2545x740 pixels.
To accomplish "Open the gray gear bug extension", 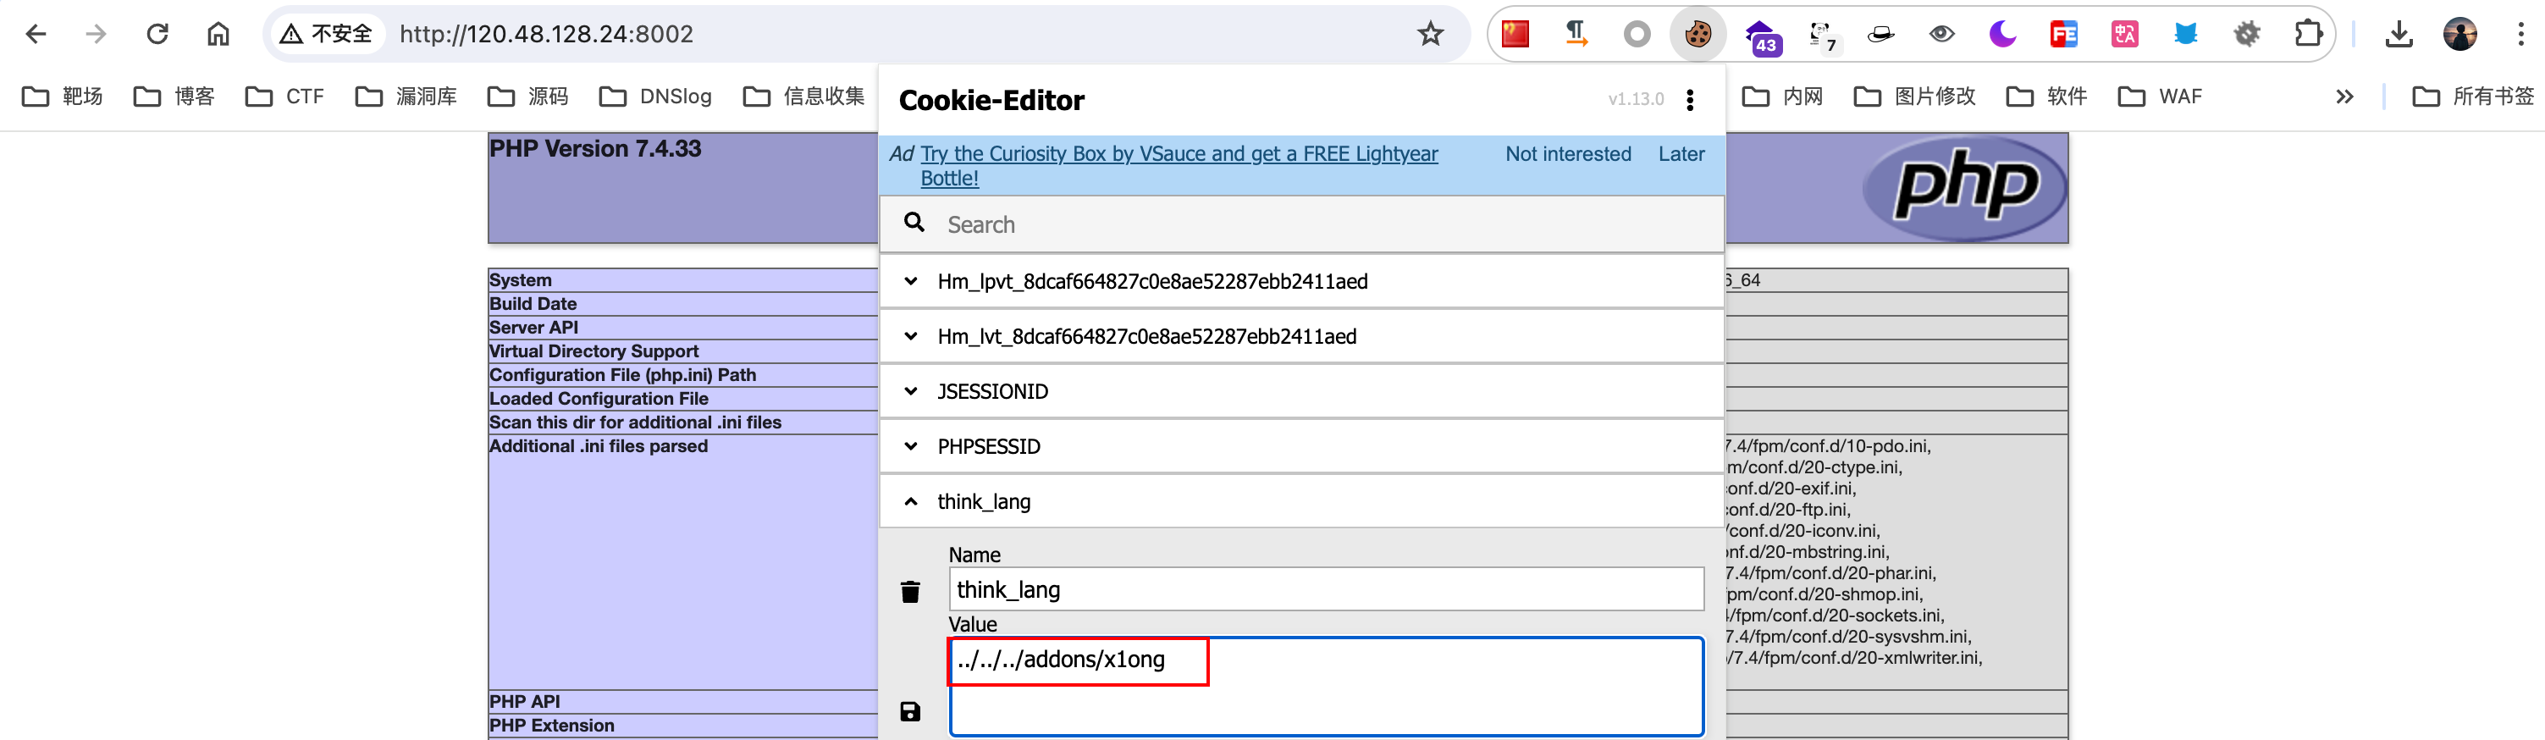I will [x=2247, y=35].
